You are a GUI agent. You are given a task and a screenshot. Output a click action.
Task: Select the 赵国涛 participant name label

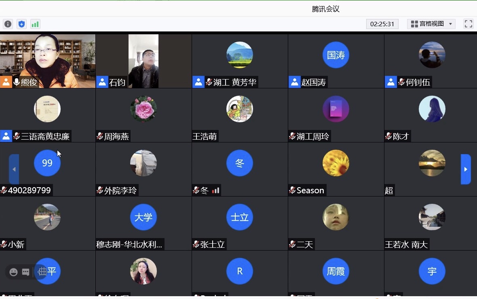313,83
